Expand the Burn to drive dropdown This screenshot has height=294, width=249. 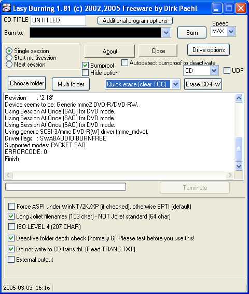[166, 33]
